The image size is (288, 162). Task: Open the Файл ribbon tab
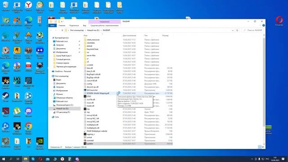coord(53,26)
